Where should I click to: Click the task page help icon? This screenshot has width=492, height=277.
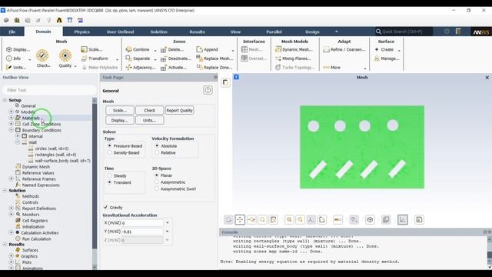pos(208,90)
